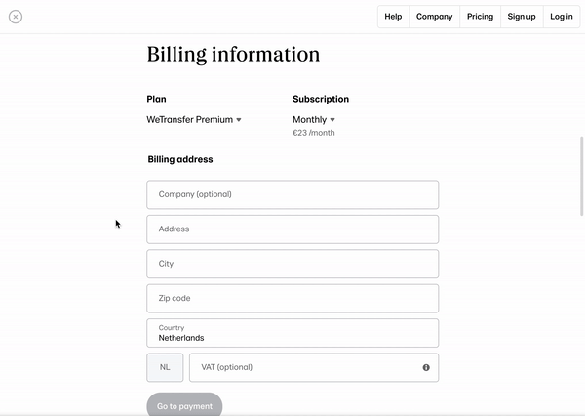This screenshot has width=585, height=416.
Task: Expand the Monthly subscription dropdown
Action: coord(314,119)
